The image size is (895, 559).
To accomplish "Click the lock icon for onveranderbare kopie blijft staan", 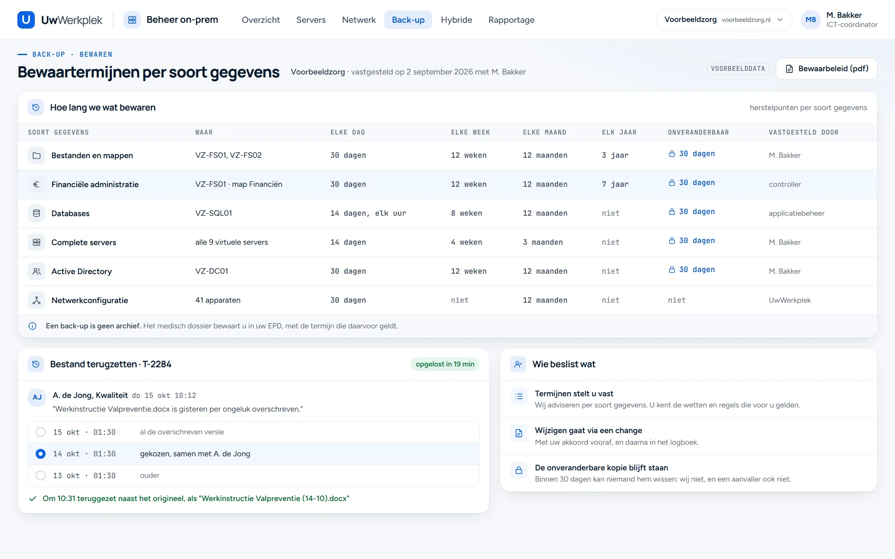I will point(519,470).
